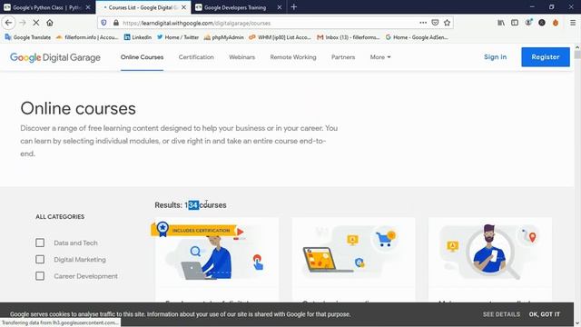Toggle the sidebar view icon
The height and width of the screenshot is (327, 581).
[x=515, y=23]
